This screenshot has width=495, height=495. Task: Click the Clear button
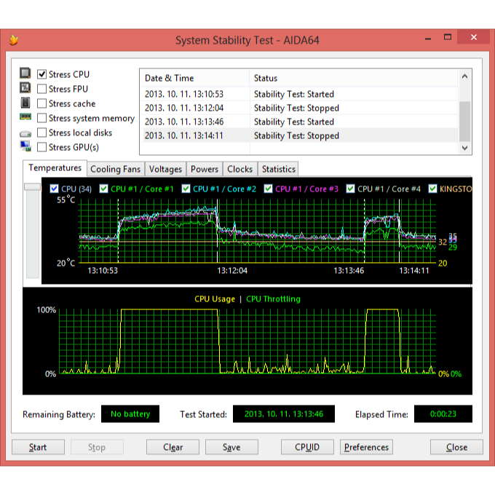point(173,447)
